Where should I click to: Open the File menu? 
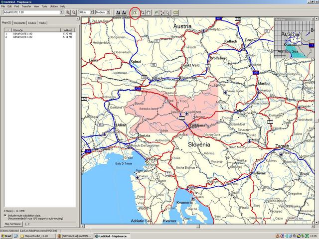[3, 6]
